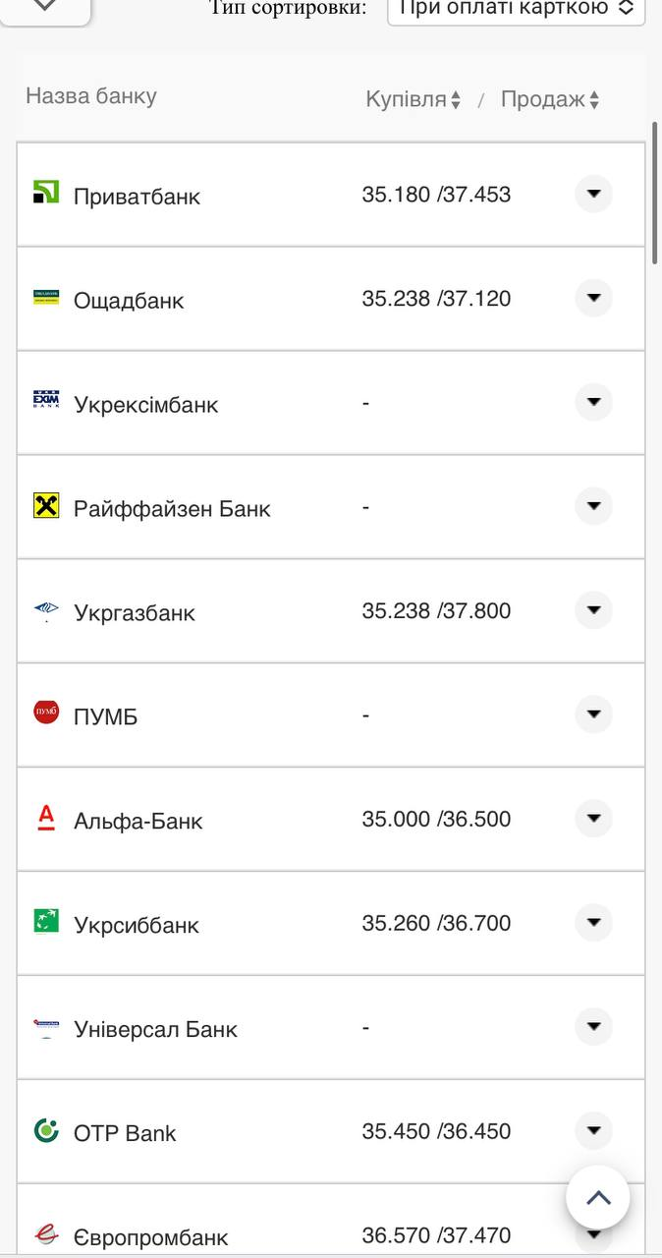Sort banks by Продаж column
The height and width of the screenshot is (1258, 662).
click(x=550, y=99)
